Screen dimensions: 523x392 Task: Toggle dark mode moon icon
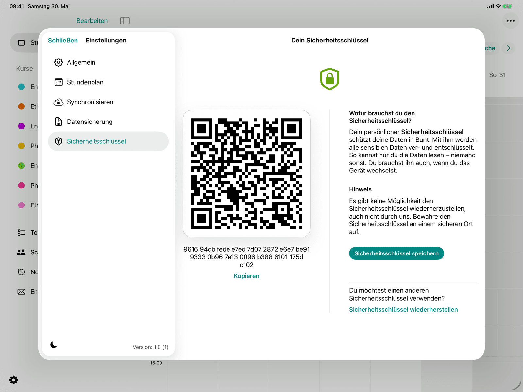pos(54,345)
